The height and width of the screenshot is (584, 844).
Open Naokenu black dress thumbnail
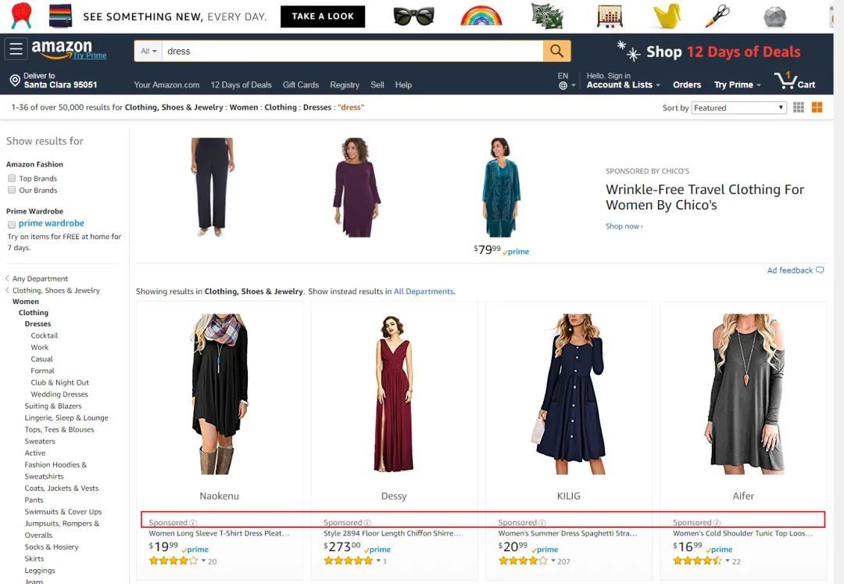(x=220, y=394)
